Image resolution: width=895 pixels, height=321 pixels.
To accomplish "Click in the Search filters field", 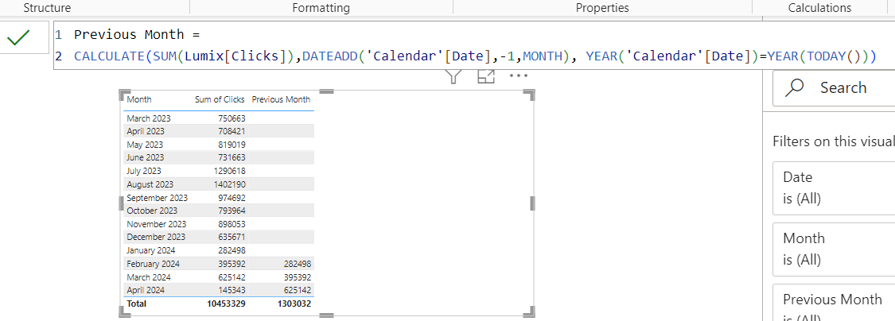I will [x=834, y=88].
